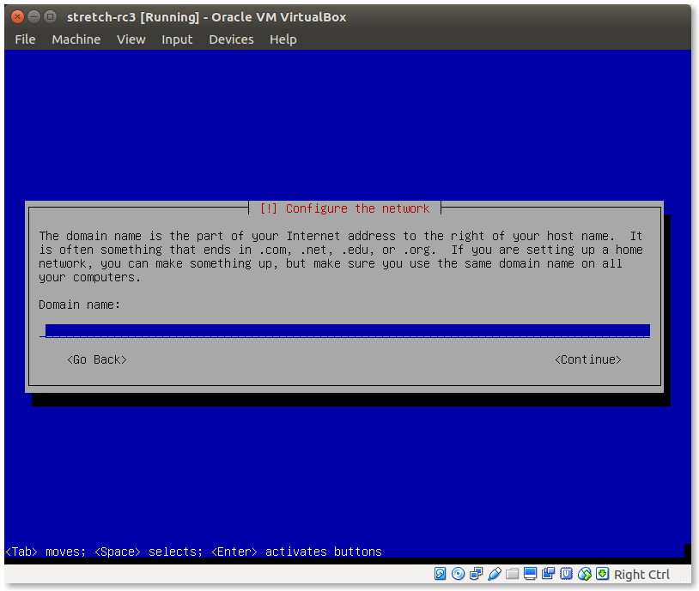Click the hard disk activity icon

(440, 574)
